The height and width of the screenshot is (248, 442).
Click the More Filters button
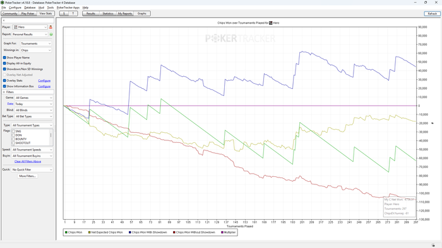point(27,176)
